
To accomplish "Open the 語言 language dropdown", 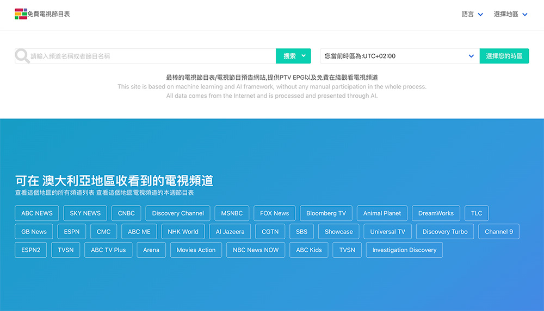I will 472,14.
